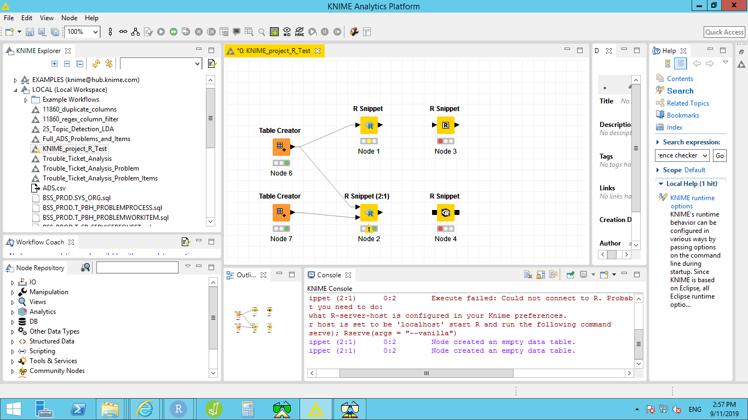Screen dimensions: 748x420
Task: Click the Refresh icon in KNIME Explorer
Action: click(x=96, y=64)
